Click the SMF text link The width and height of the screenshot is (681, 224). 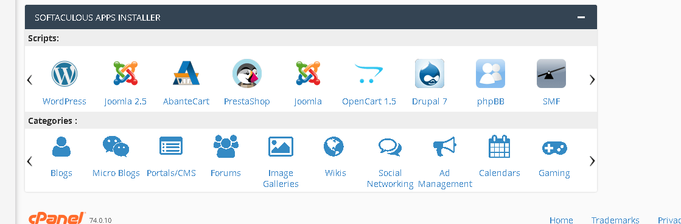551,101
